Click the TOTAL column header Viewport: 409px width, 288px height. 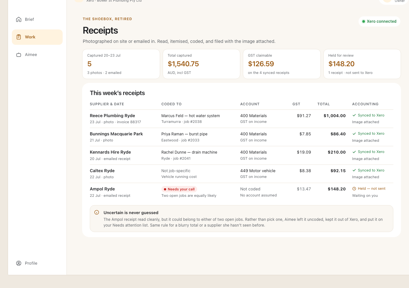323,104
